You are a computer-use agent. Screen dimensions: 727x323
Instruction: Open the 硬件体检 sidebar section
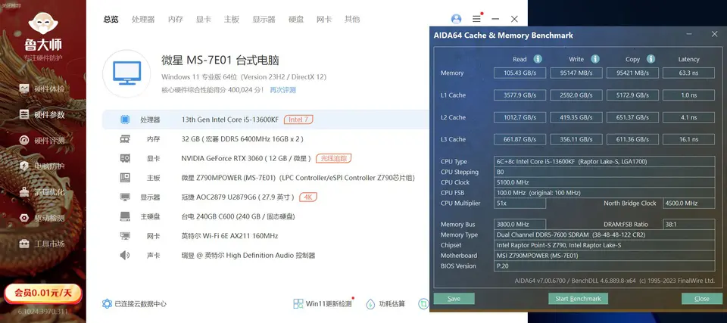[42, 89]
